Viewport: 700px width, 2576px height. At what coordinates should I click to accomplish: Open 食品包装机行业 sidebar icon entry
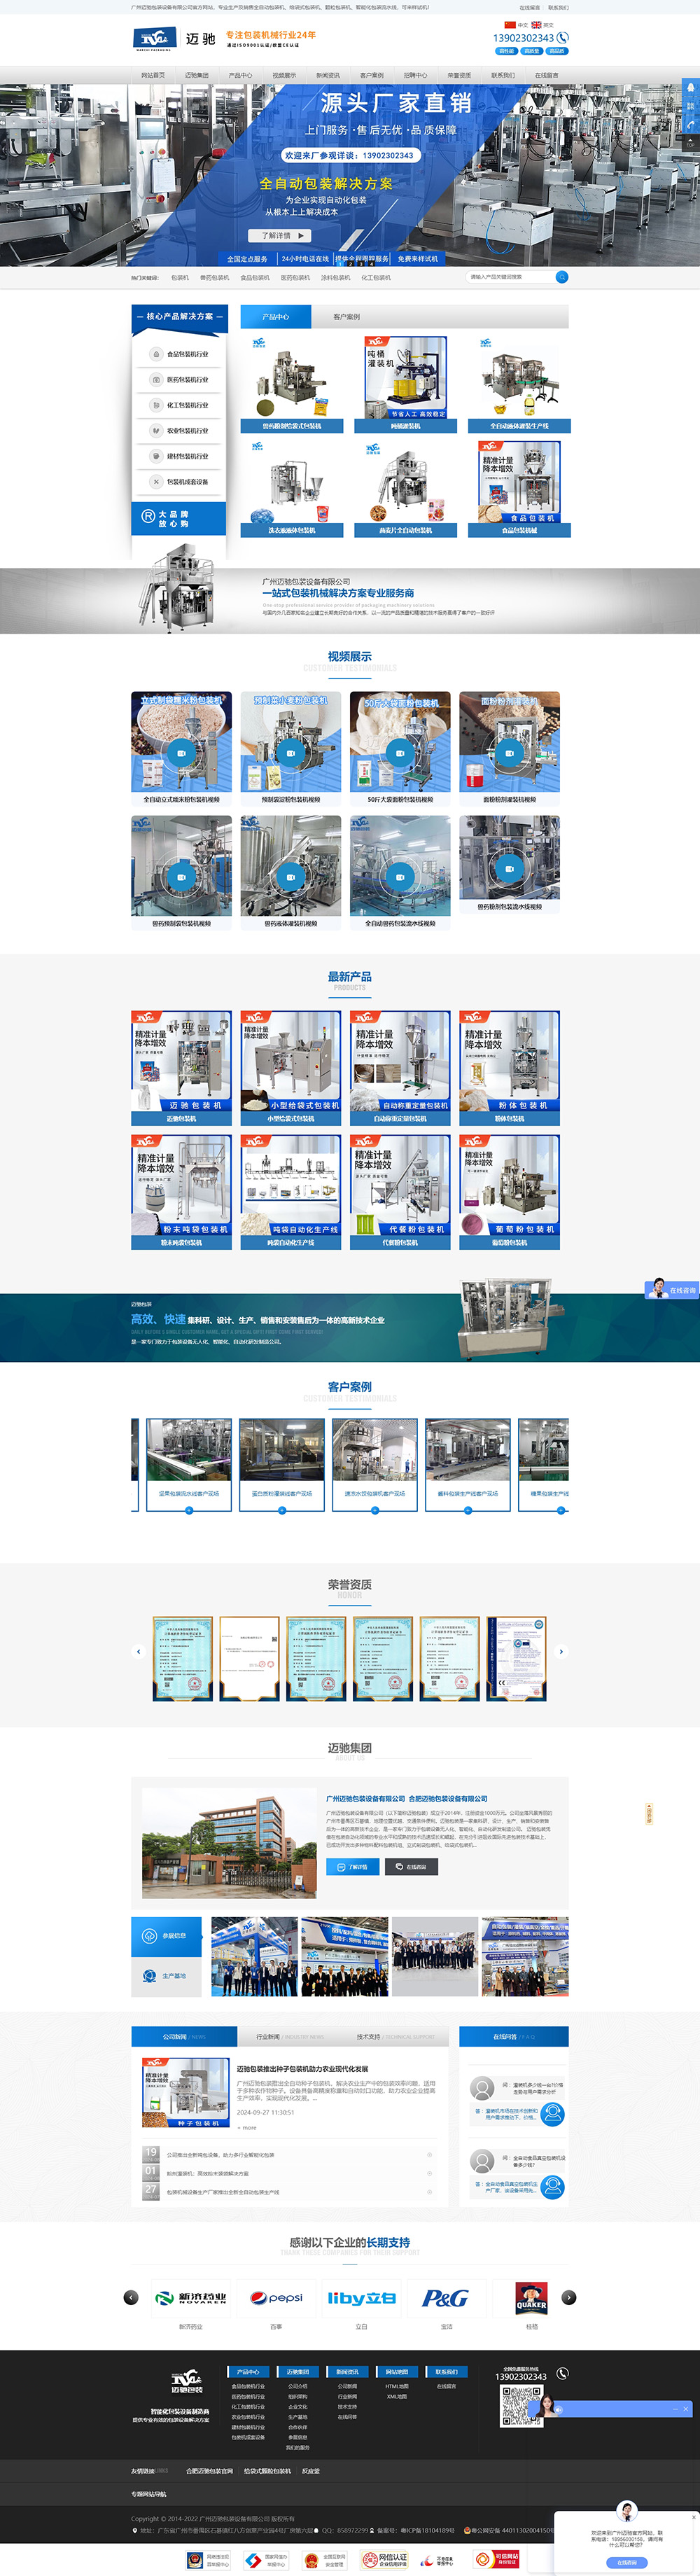click(x=156, y=354)
